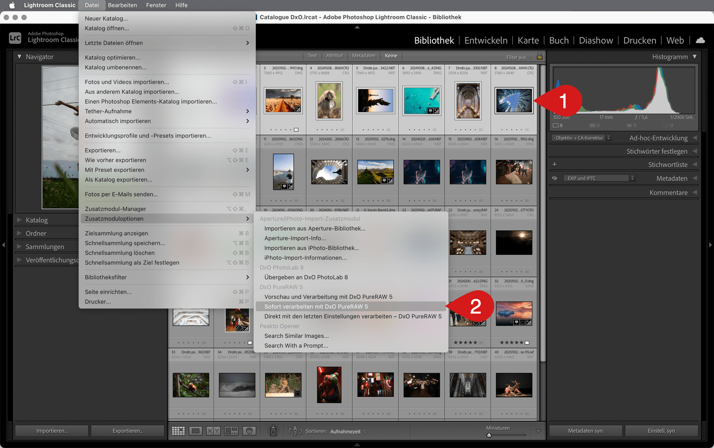Toggle flag box under 5-star photo 40
The image size is (714, 448).
point(527,343)
